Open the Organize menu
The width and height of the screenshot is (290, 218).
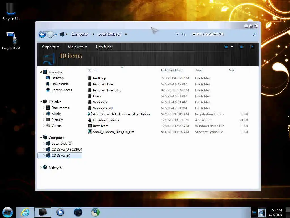tap(51, 47)
